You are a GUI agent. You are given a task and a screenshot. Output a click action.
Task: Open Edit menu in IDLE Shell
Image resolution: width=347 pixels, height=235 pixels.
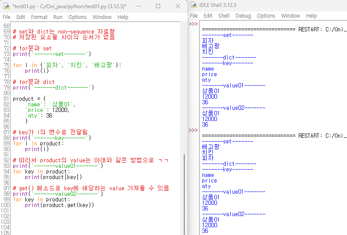(208, 16)
